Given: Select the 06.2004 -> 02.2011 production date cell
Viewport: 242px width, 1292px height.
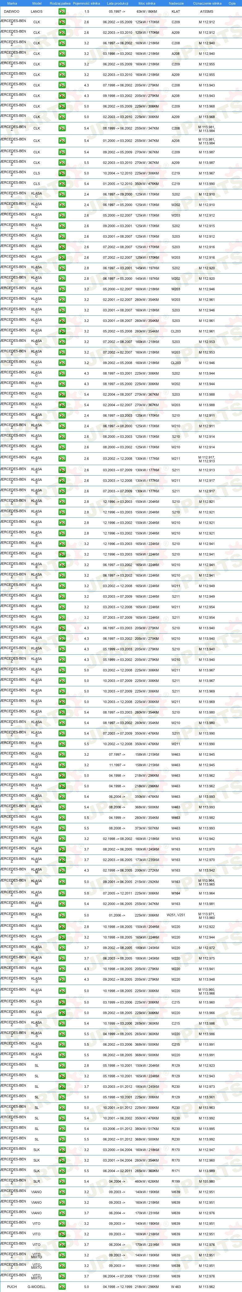Looking at the screenshot, I should [117, 1171].
